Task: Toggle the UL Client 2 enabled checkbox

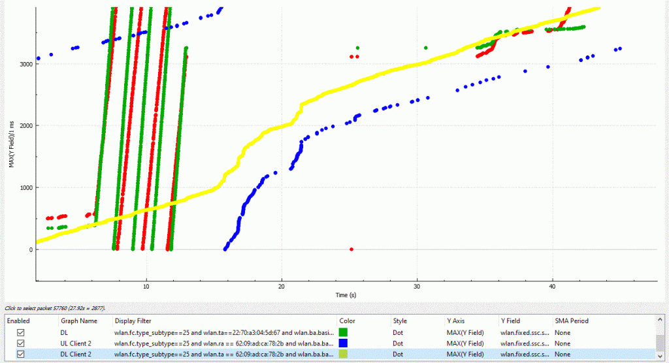Action: (x=23, y=343)
